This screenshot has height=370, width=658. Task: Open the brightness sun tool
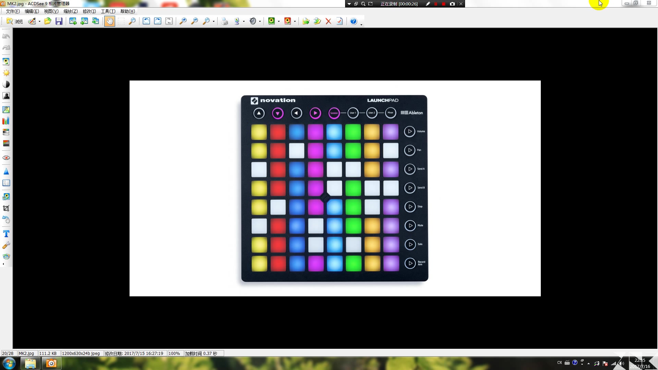click(6, 73)
